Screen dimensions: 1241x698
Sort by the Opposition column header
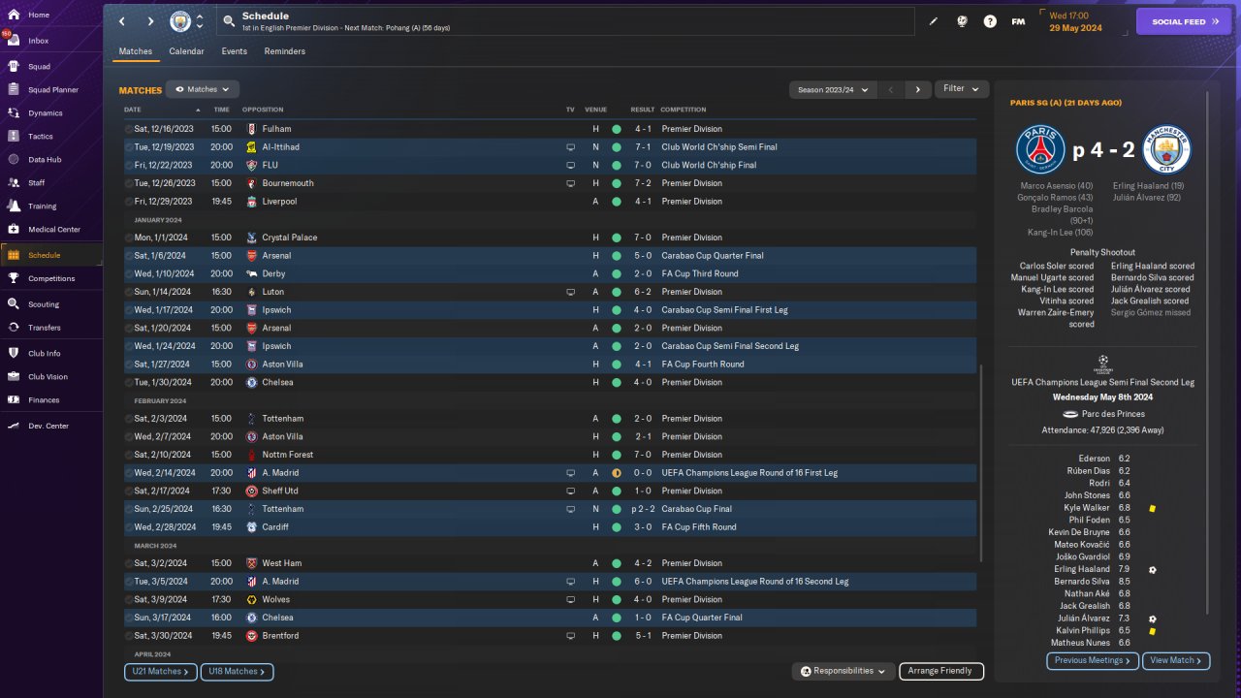pos(263,110)
